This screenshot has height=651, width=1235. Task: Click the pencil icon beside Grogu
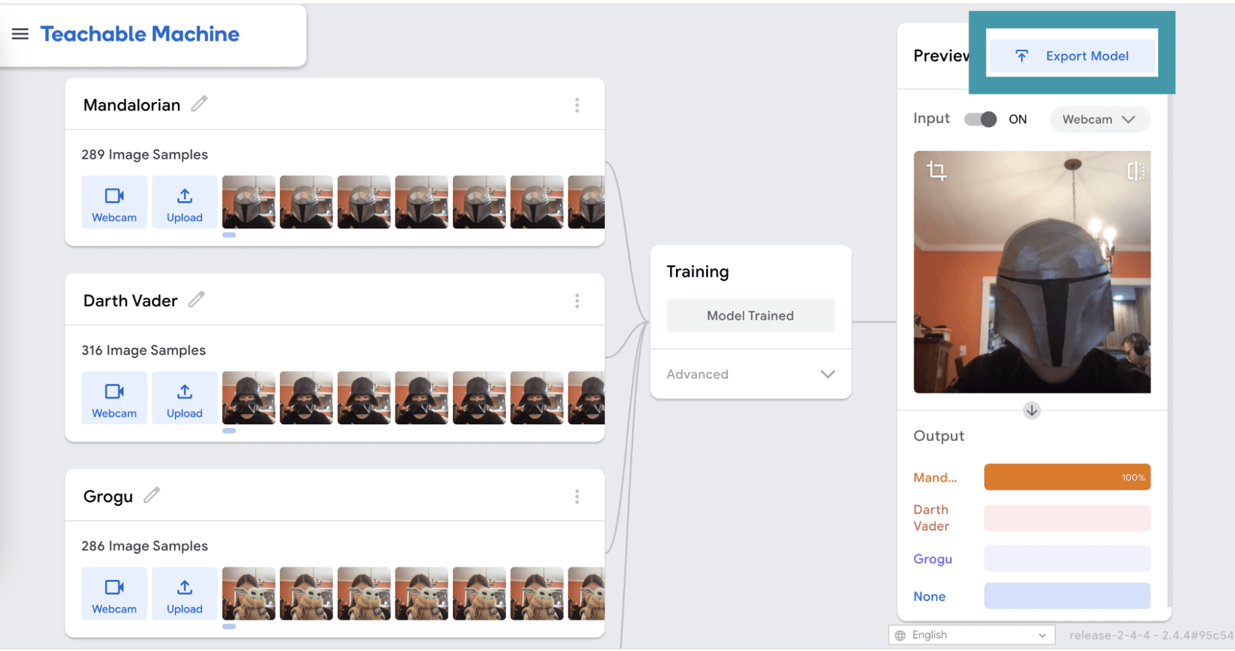pyautogui.click(x=151, y=495)
